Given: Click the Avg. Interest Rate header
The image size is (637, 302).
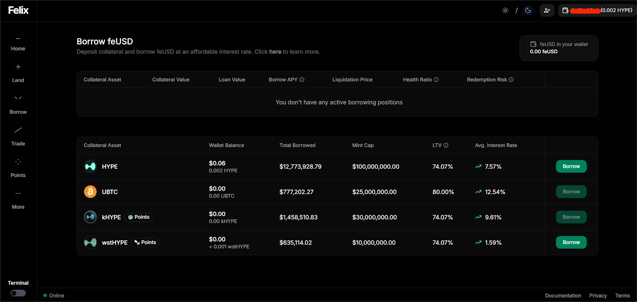Looking at the screenshot, I should [496, 145].
